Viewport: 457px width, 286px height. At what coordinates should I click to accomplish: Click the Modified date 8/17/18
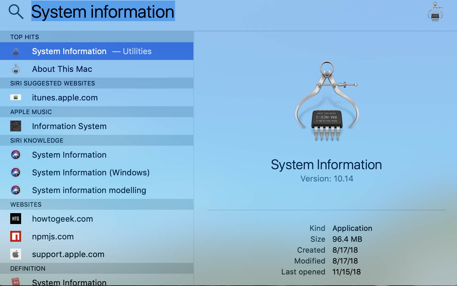pos(345,261)
